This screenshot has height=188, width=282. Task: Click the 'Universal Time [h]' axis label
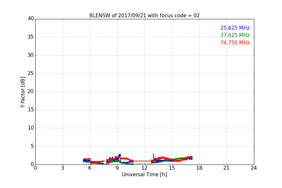pos(144,175)
